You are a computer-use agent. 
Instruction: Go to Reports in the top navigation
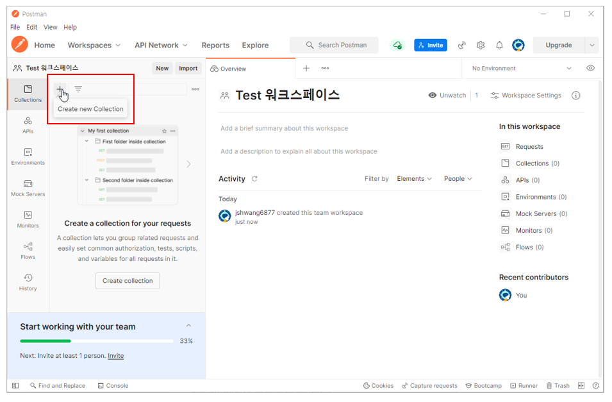pos(215,46)
